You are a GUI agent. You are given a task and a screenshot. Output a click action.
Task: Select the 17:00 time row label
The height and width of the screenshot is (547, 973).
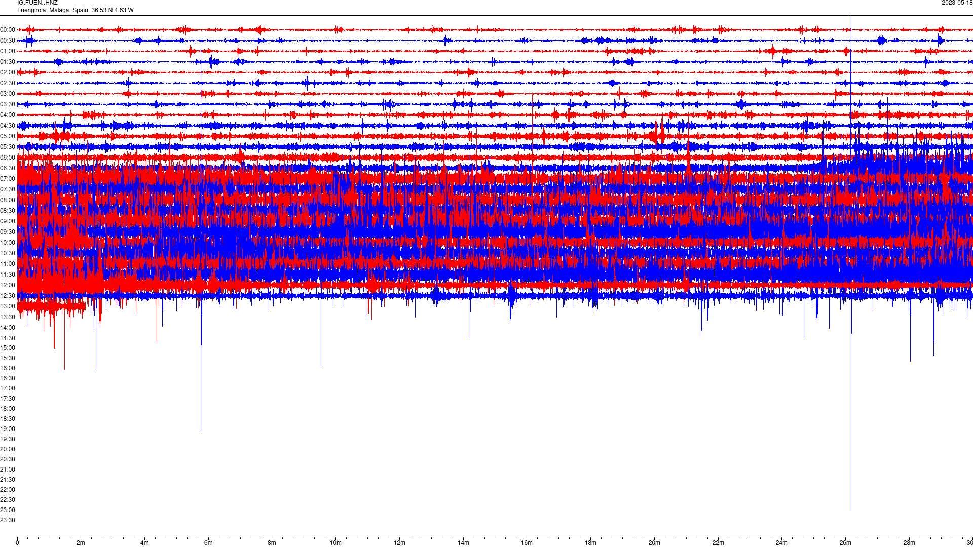pos(8,388)
